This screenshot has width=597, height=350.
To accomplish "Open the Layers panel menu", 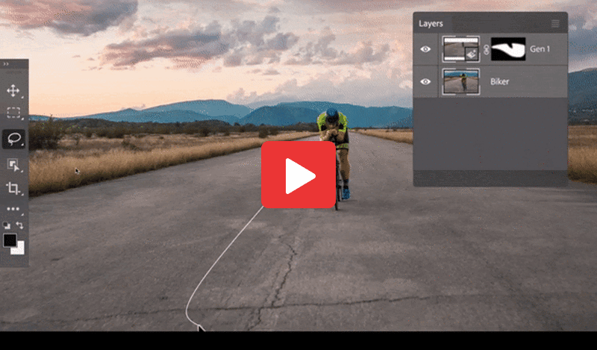I will tap(555, 24).
